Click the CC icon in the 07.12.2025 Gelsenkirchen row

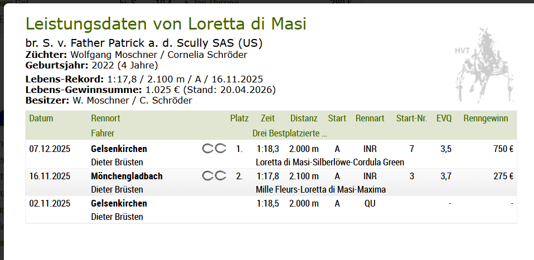[x=214, y=149]
